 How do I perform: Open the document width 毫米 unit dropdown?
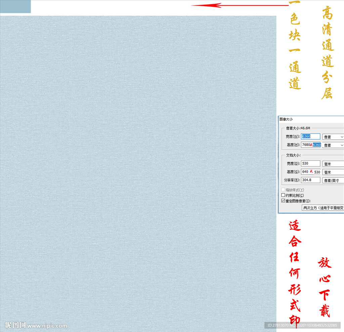[333, 164]
